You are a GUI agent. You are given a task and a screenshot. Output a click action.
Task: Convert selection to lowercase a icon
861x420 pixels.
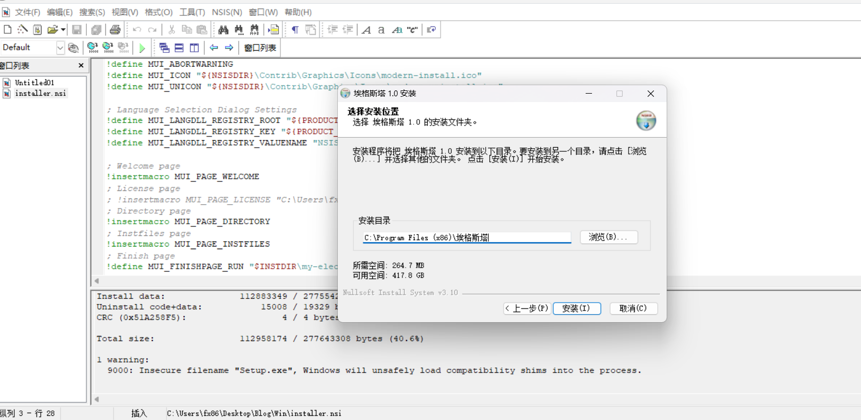[381, 30]
